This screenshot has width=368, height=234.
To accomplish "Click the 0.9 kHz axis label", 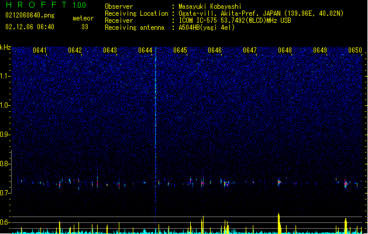I will tap(5, 135).
